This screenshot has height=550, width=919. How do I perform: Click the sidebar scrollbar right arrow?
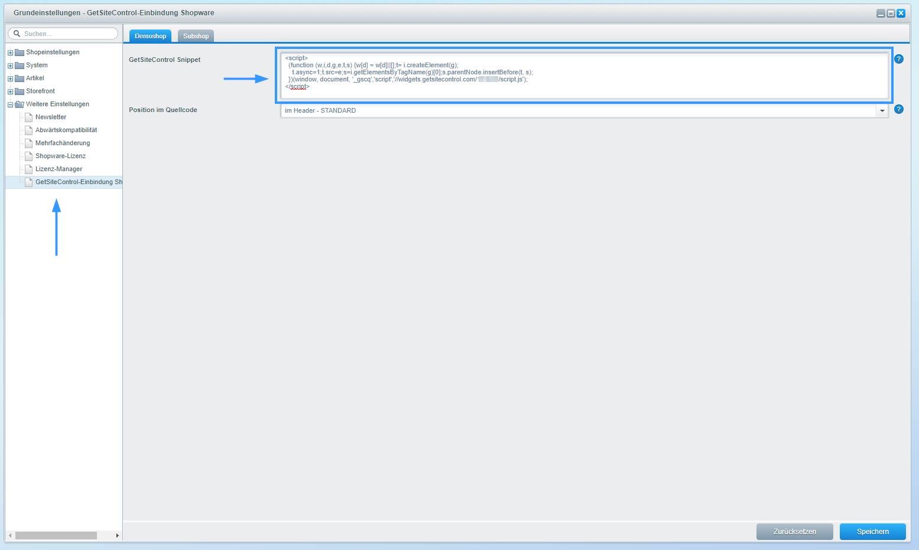(117, 535)
